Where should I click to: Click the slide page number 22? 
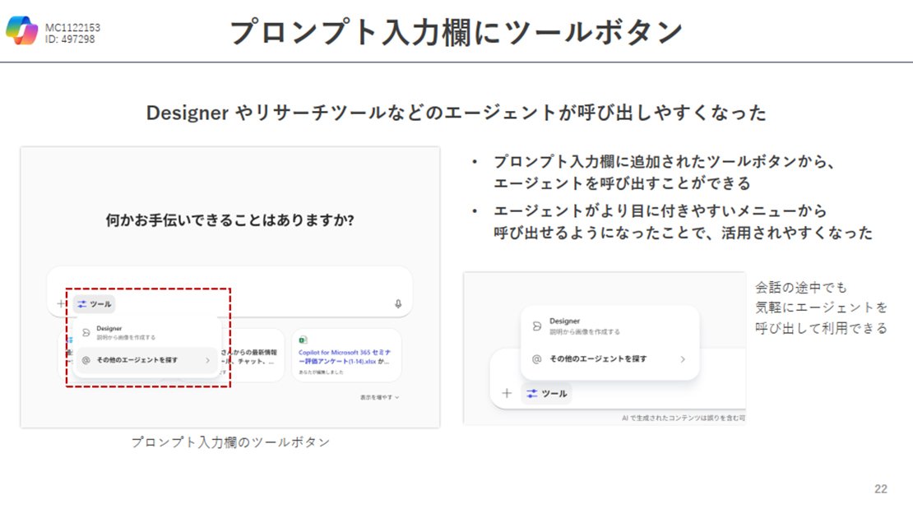pyautogui.click(x=881, y=489)
